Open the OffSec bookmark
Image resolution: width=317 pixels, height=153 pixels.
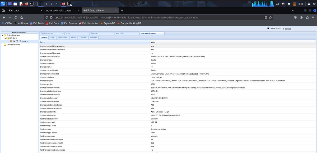[7, 23]
